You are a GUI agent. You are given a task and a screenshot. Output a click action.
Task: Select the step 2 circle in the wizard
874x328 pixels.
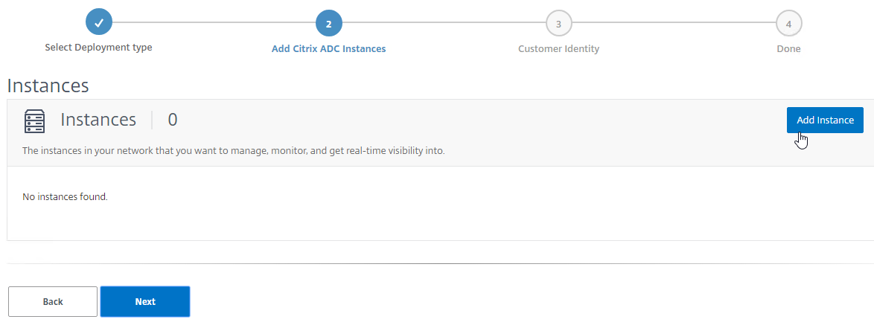[329, 23]
